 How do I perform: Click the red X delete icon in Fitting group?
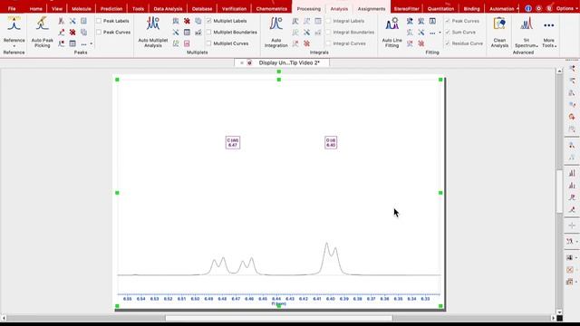tap(420, 43)
